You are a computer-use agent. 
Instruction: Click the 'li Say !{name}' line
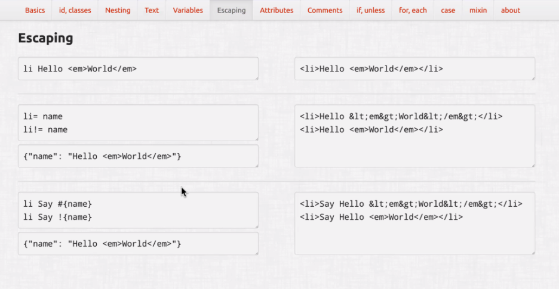[x=58, y=217]
